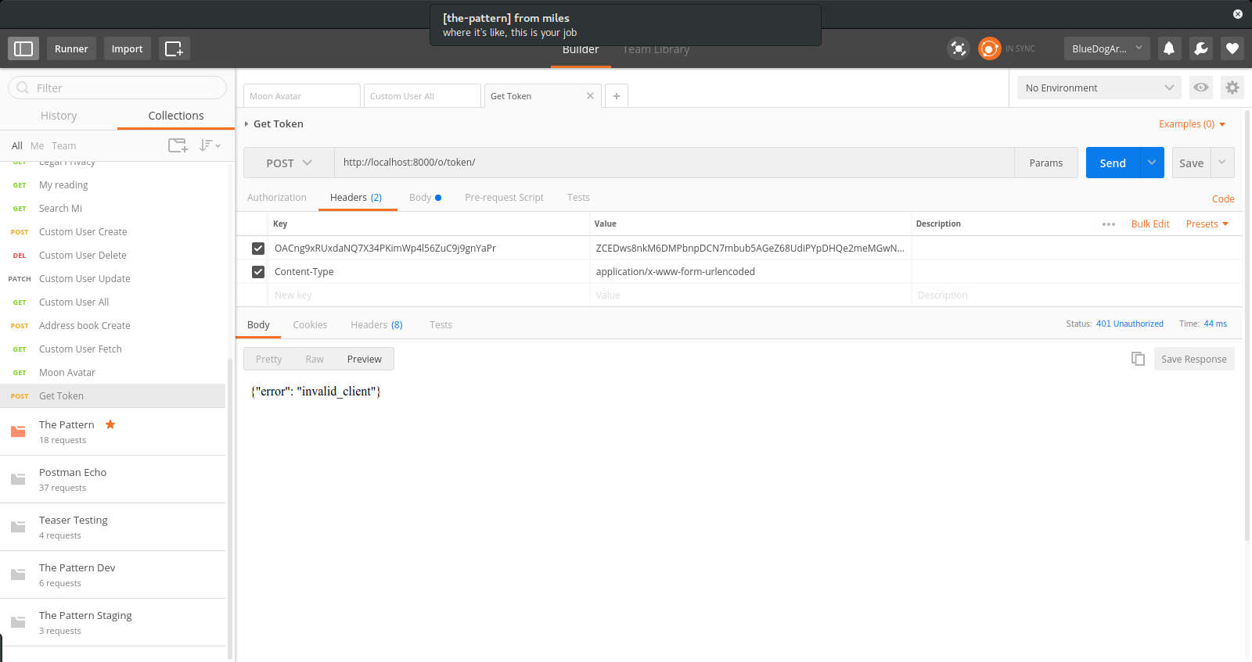This screenshot has width=1252, height=662.
Task: Click the New key header field
Action: [429, 295]
